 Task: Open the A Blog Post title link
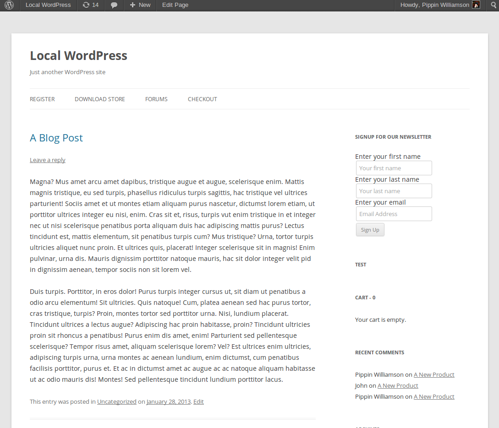[56, 138]
